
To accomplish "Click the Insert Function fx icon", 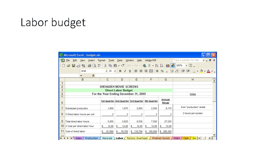I will point(93,76).
